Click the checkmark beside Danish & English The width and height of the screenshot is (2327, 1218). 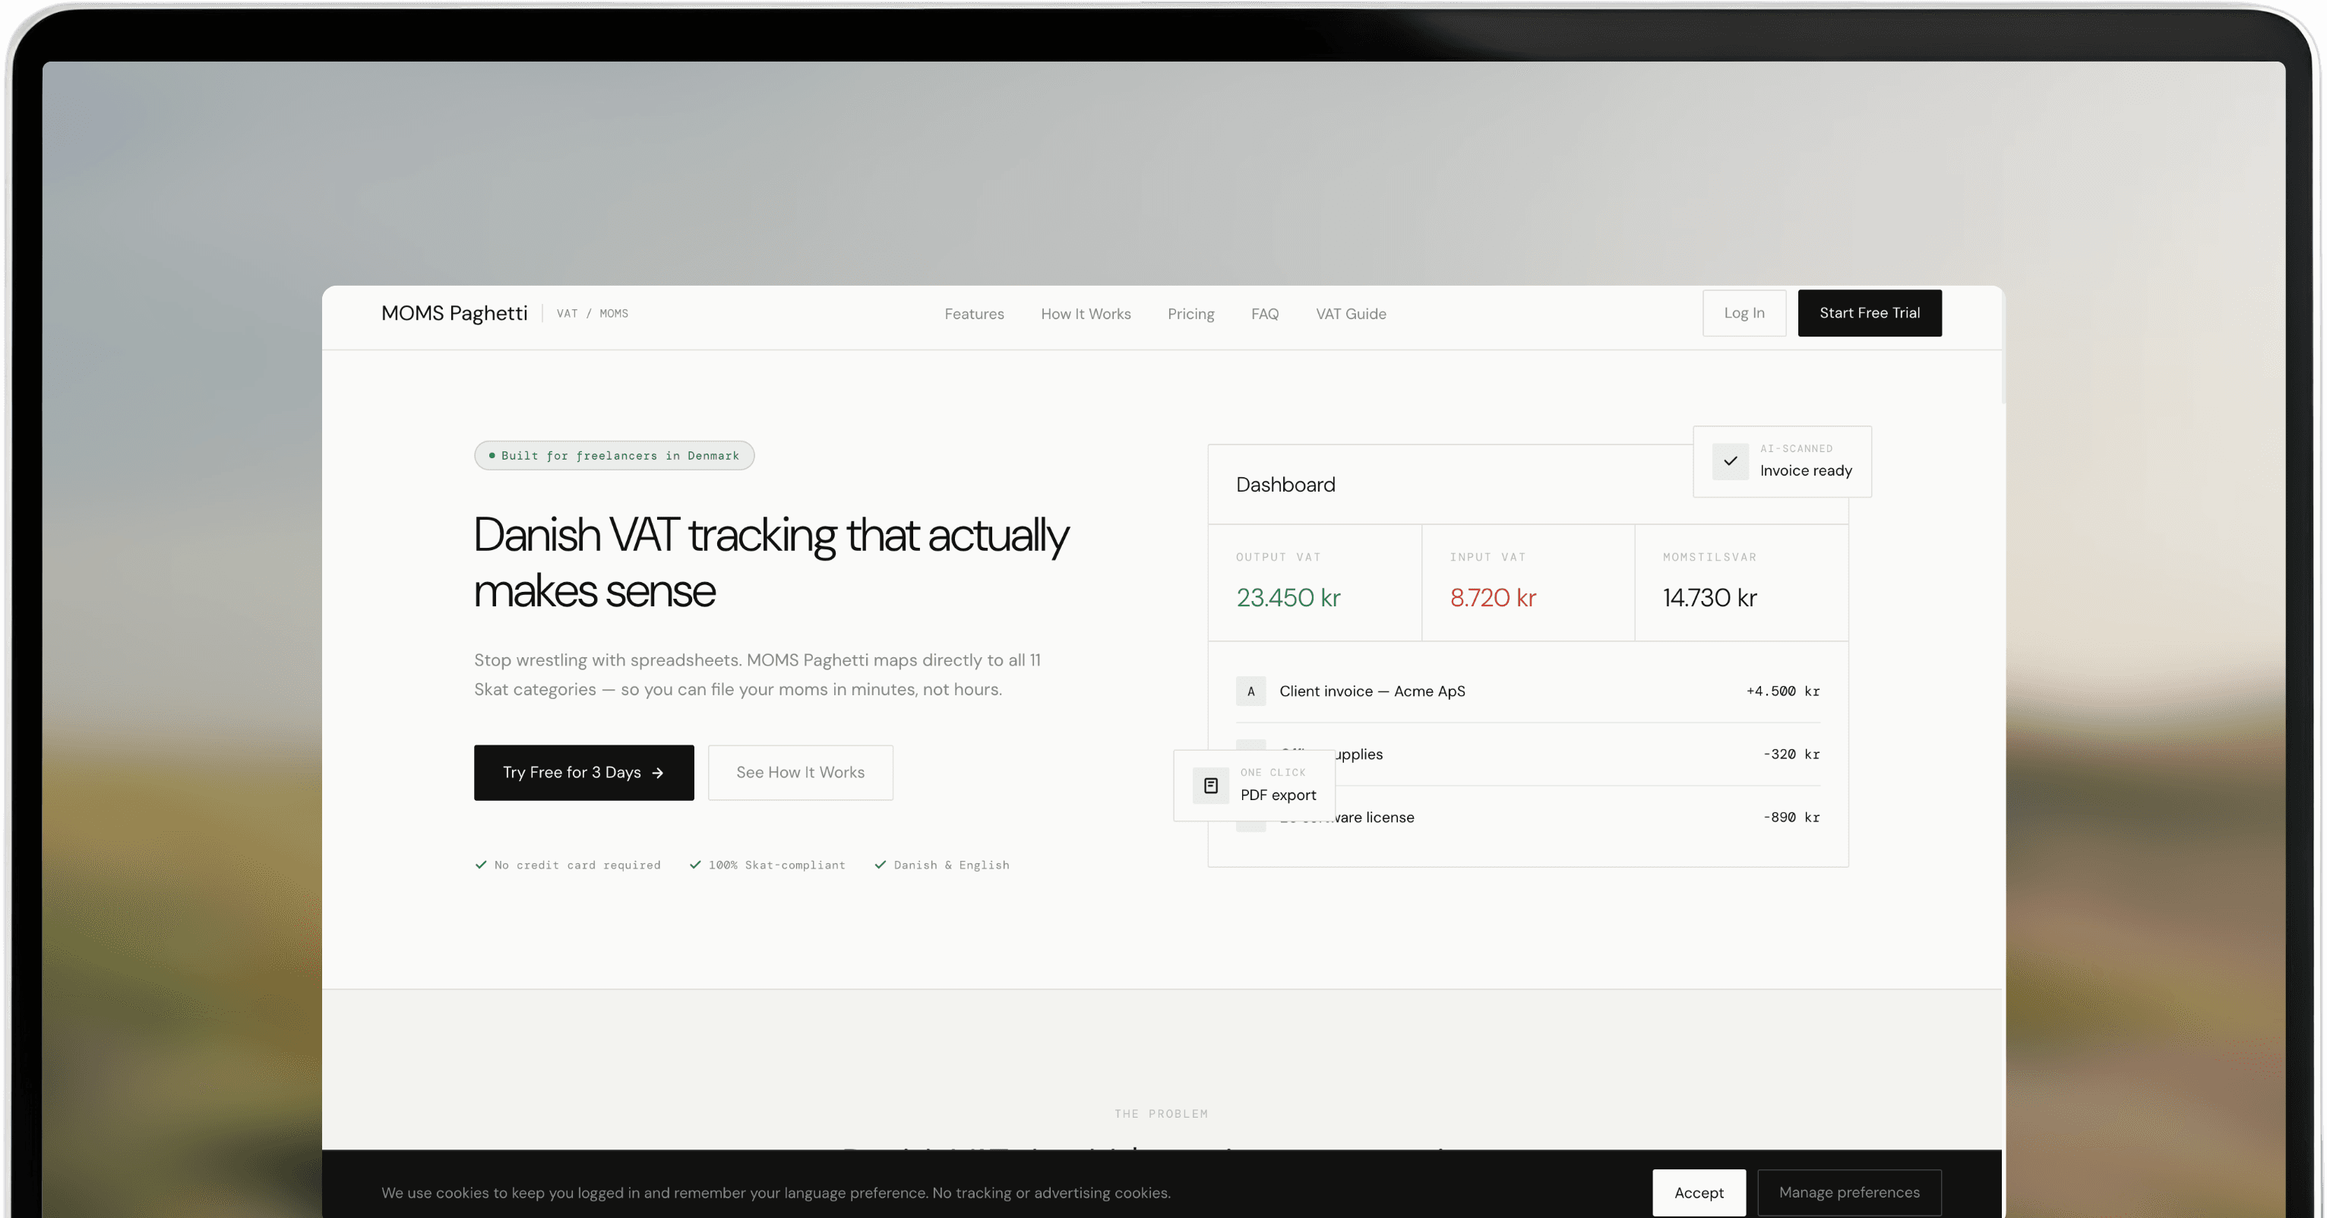(x=880, y=865)
